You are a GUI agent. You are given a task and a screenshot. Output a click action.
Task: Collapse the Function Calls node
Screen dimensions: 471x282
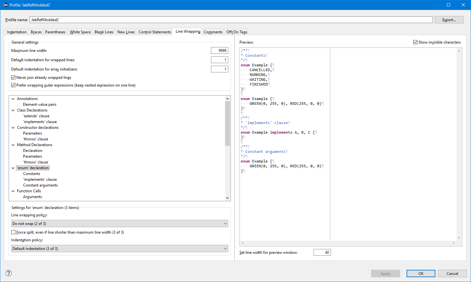(13, 191)
